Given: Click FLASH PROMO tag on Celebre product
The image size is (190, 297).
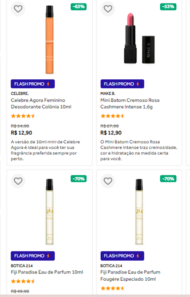Looking at the screenshot, I should [33, 84].
